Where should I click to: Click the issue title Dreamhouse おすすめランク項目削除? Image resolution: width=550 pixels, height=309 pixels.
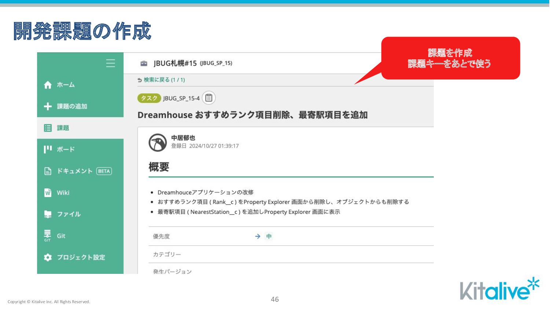[253, 115]
